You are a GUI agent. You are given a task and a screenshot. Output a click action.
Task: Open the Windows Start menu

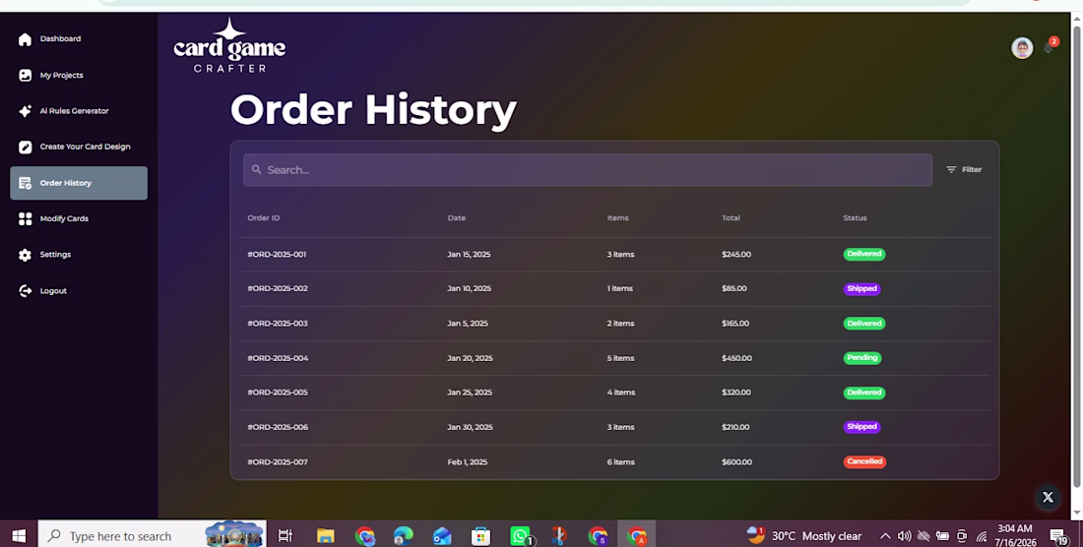[19, 536]
